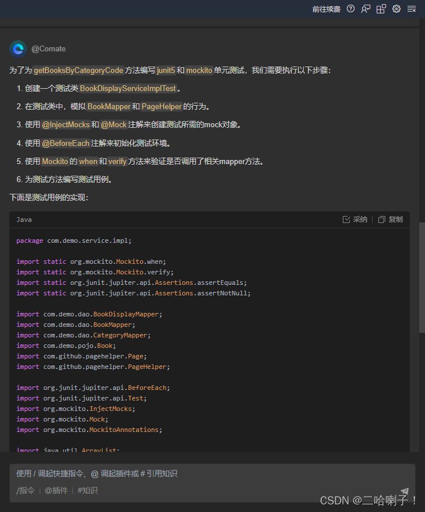This screenshot has height=512, width=425.
Task: Click step 6 为测试方法编写测试用例 text
Action: pyautogui.click(x=68, y=179)
